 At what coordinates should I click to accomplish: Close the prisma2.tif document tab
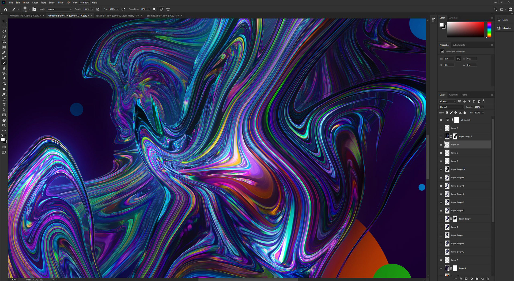pyautogui.click(x=182, y=16)
